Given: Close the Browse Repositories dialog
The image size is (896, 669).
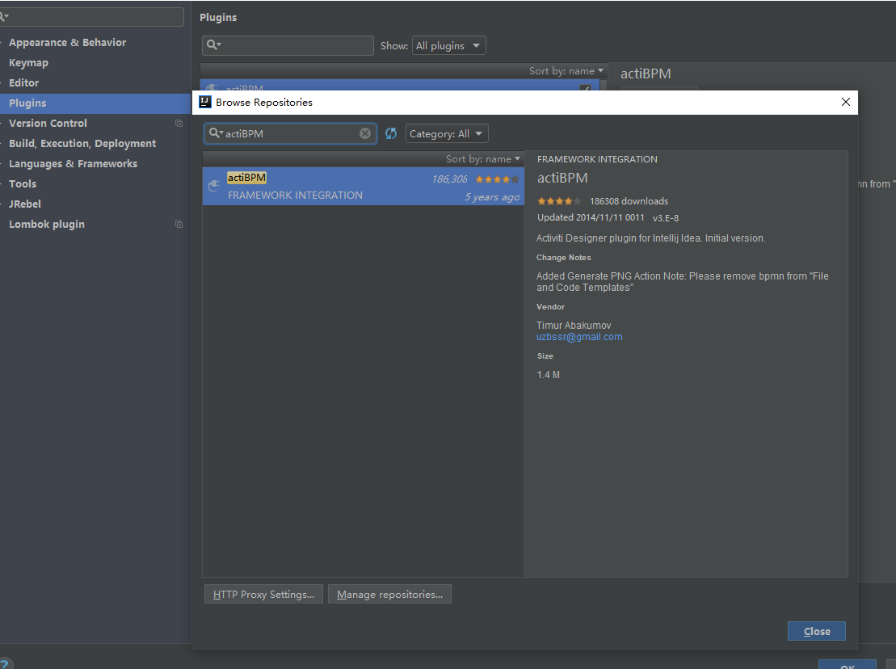Looking at the screenshot, I should pyautogui.click(x=846, y=103).
